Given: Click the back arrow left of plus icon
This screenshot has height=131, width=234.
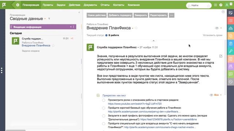Looking at the screenshot, I should (x=14, y=5).
